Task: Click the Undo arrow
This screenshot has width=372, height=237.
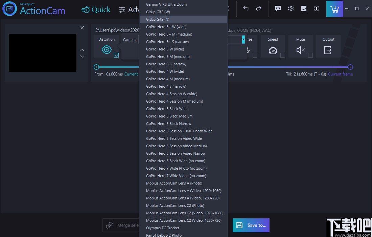Action: tap(246, 8)
